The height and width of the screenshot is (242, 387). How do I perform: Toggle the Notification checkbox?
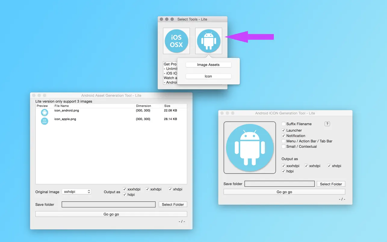[x=283, y=136]
